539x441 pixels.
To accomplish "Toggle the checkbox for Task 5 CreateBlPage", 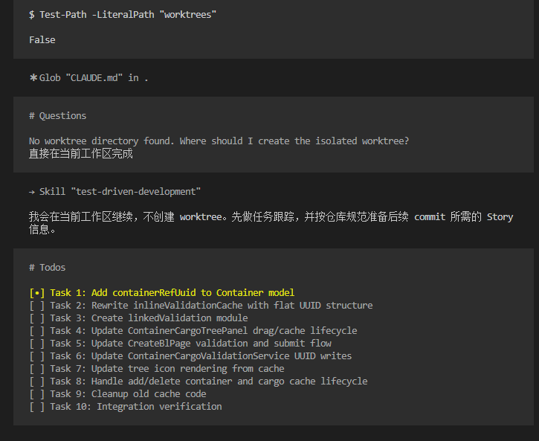I will point(36,344).
